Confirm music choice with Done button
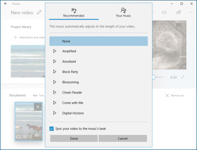197x150 pixels. pos(74,139)
